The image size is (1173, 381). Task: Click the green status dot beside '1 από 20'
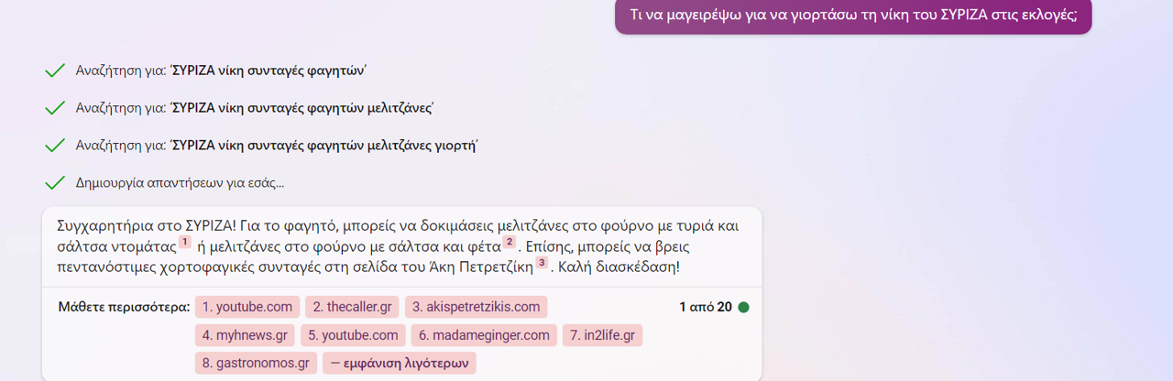tap(743, 307)
